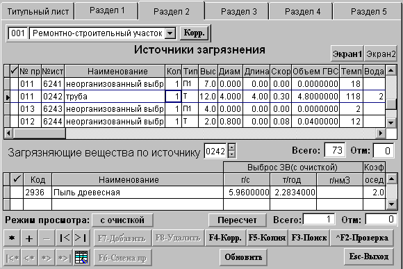
Task: Show Экран2 view
Action: point(381,54)
